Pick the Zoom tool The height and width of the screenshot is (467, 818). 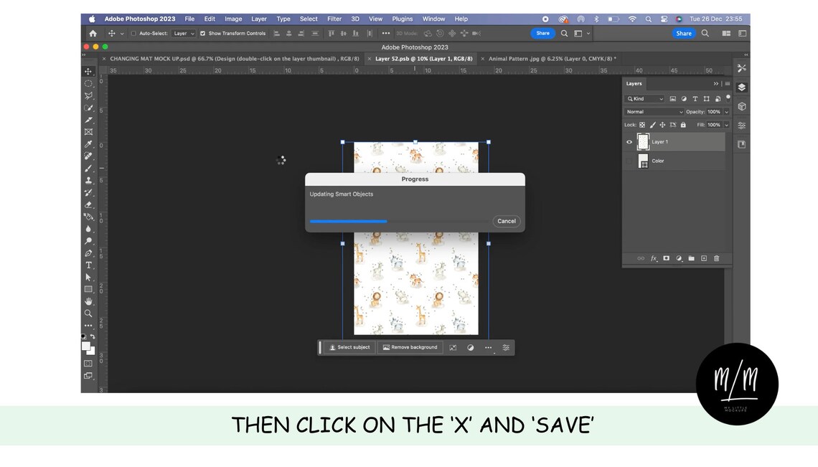click(89, 313)
